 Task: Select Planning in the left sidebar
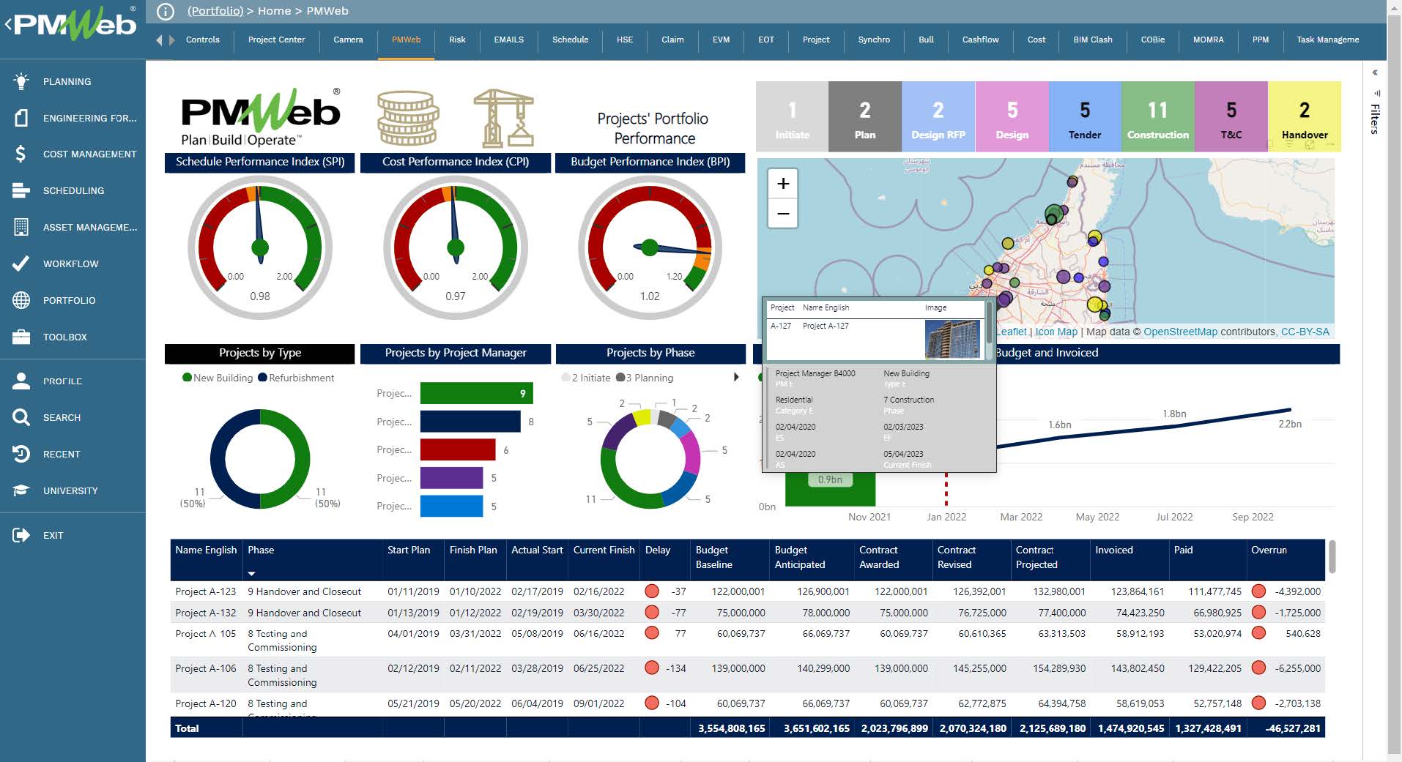coord(67,81)
